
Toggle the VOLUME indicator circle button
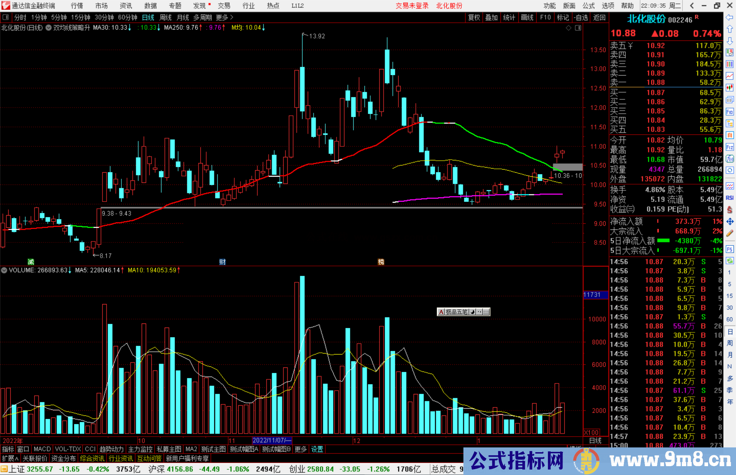[4, 270]
